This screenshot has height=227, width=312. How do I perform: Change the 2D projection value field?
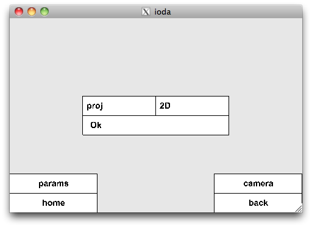[x=192, y=106]
